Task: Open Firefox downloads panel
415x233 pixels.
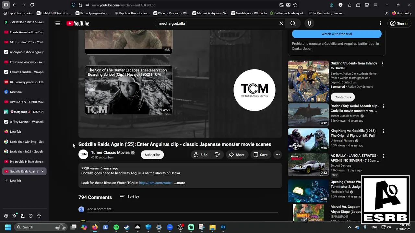Action: [x=332, y=5]
